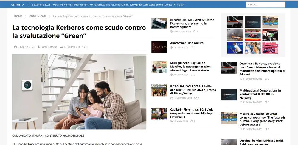Click the clock icon beside 2 Dicembre 2023
Image resolution: width=298 pixels, height=145 pixels.
tap(171, 31)
